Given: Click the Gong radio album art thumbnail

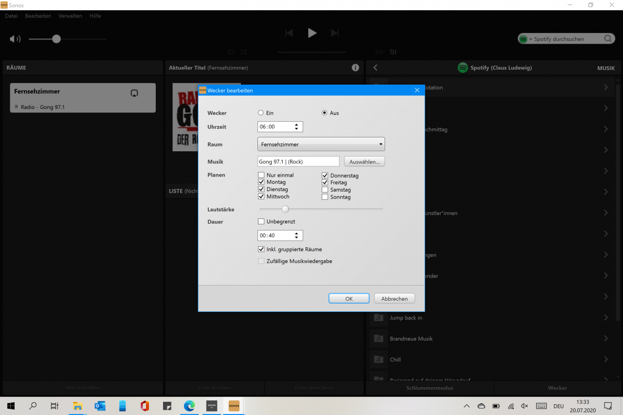Looking at the screenshot, I should tap(185, 117).
